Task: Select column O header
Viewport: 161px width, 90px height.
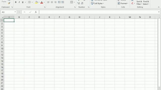Action: [x=150, y=17]
